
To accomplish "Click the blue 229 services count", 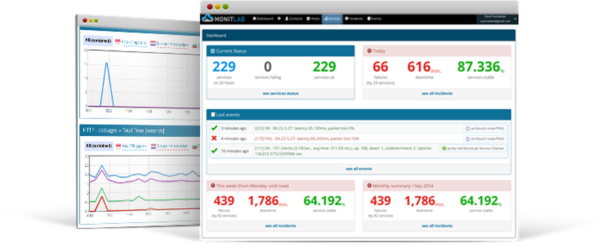I will tap(224, 67).
